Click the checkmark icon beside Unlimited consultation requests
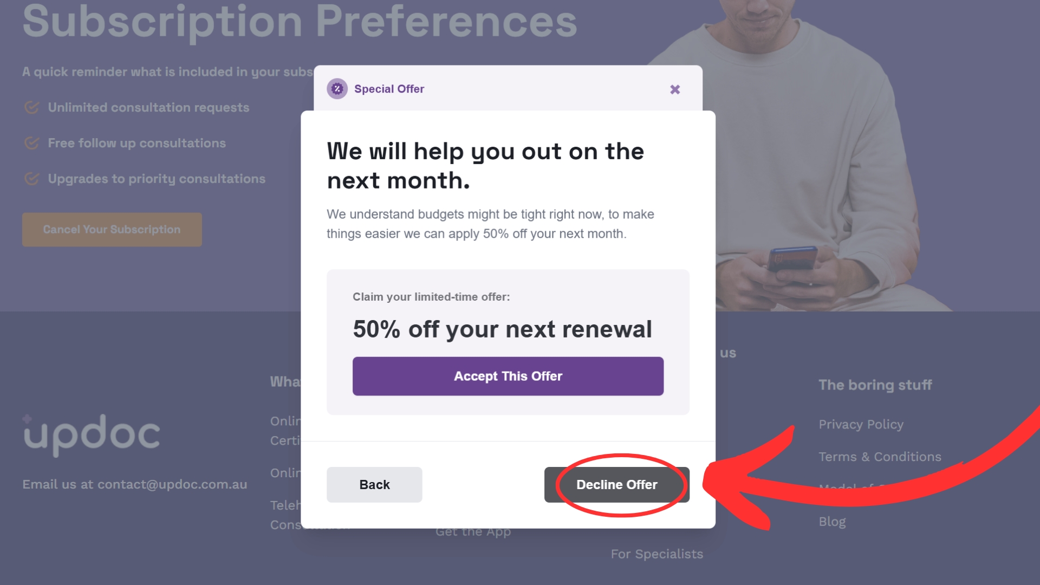 (x=32, y=107)
